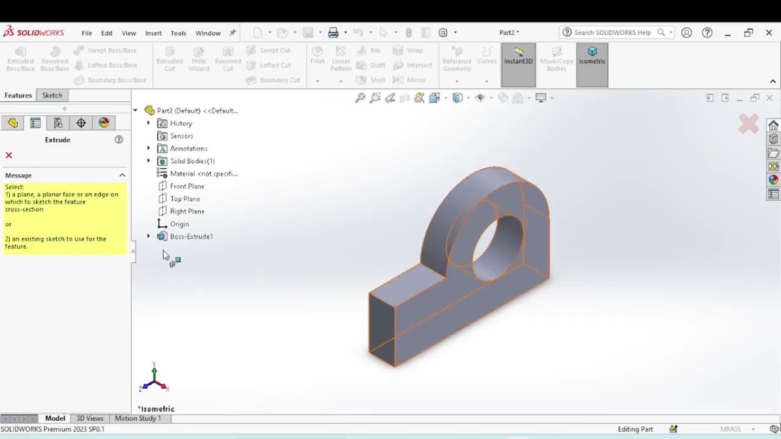The image size is (781, 439).
Task: Click the Previous View icon
Action: [390, 98]
